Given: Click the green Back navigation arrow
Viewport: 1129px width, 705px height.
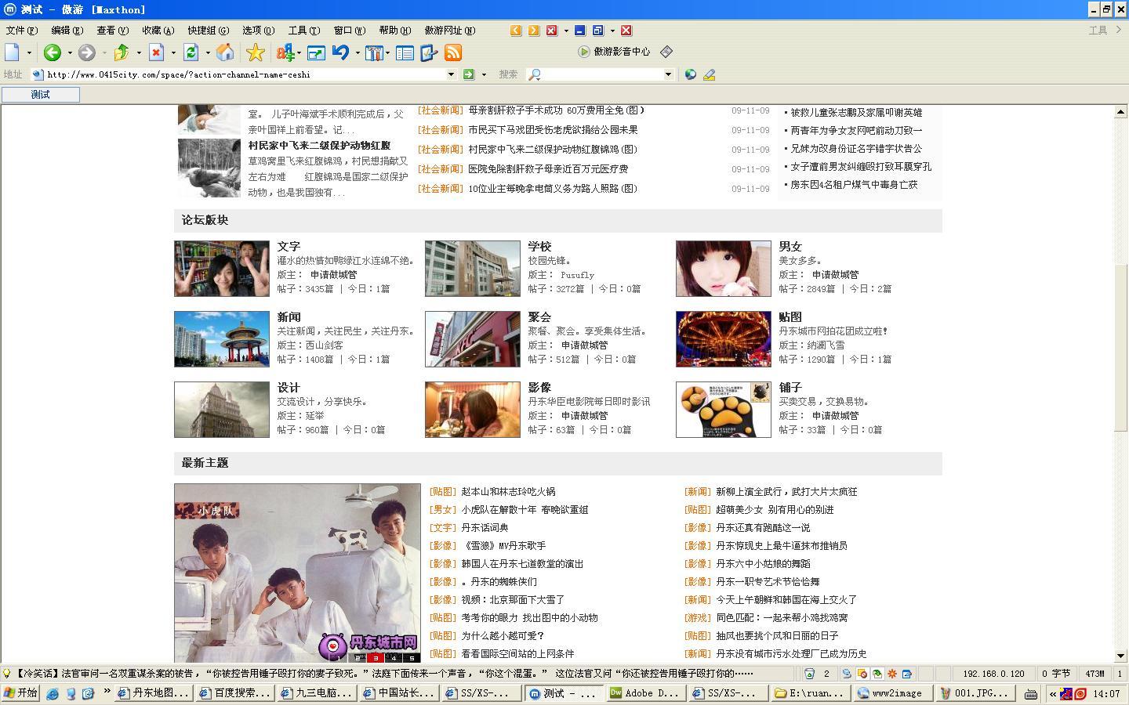Looking at the screenshot, I should [53, 52].
